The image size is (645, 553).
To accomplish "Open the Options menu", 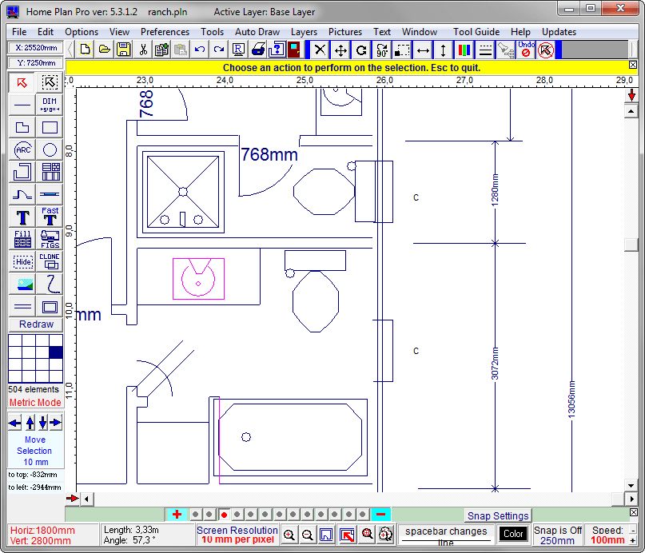I will [x=82, y=32].
